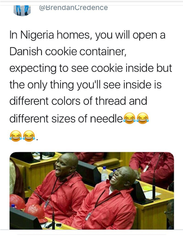Click the first laughing emoji after needle

pos(130,118)
